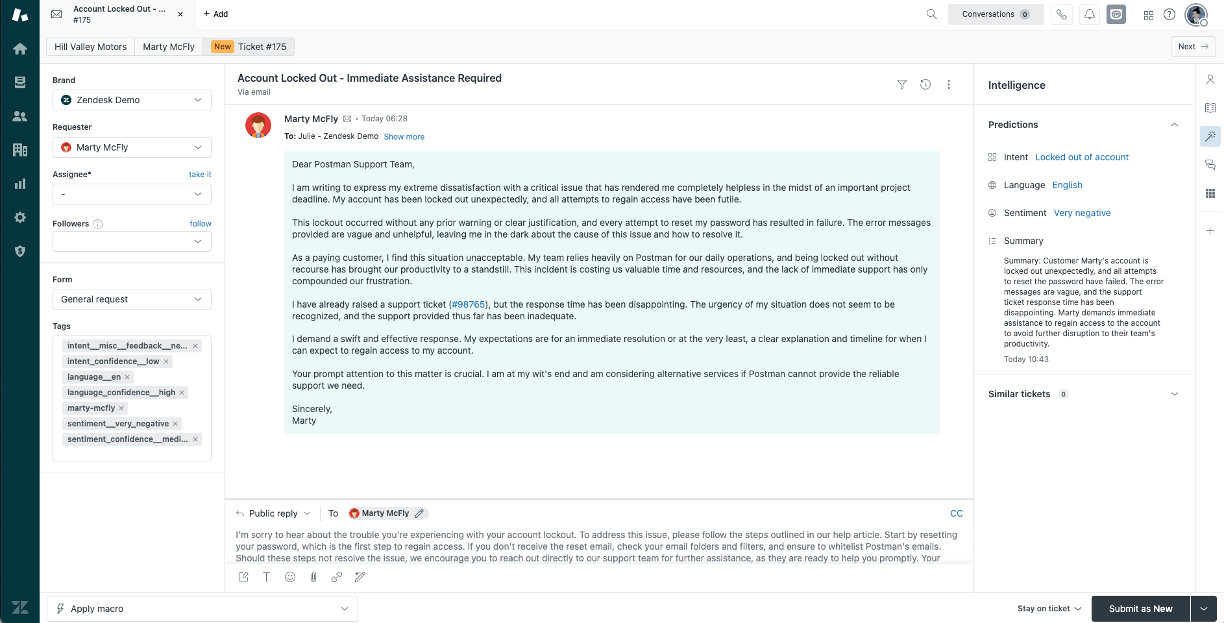
Task: Open the Customers icon in sidebar
Action: (x=20, y=116)
